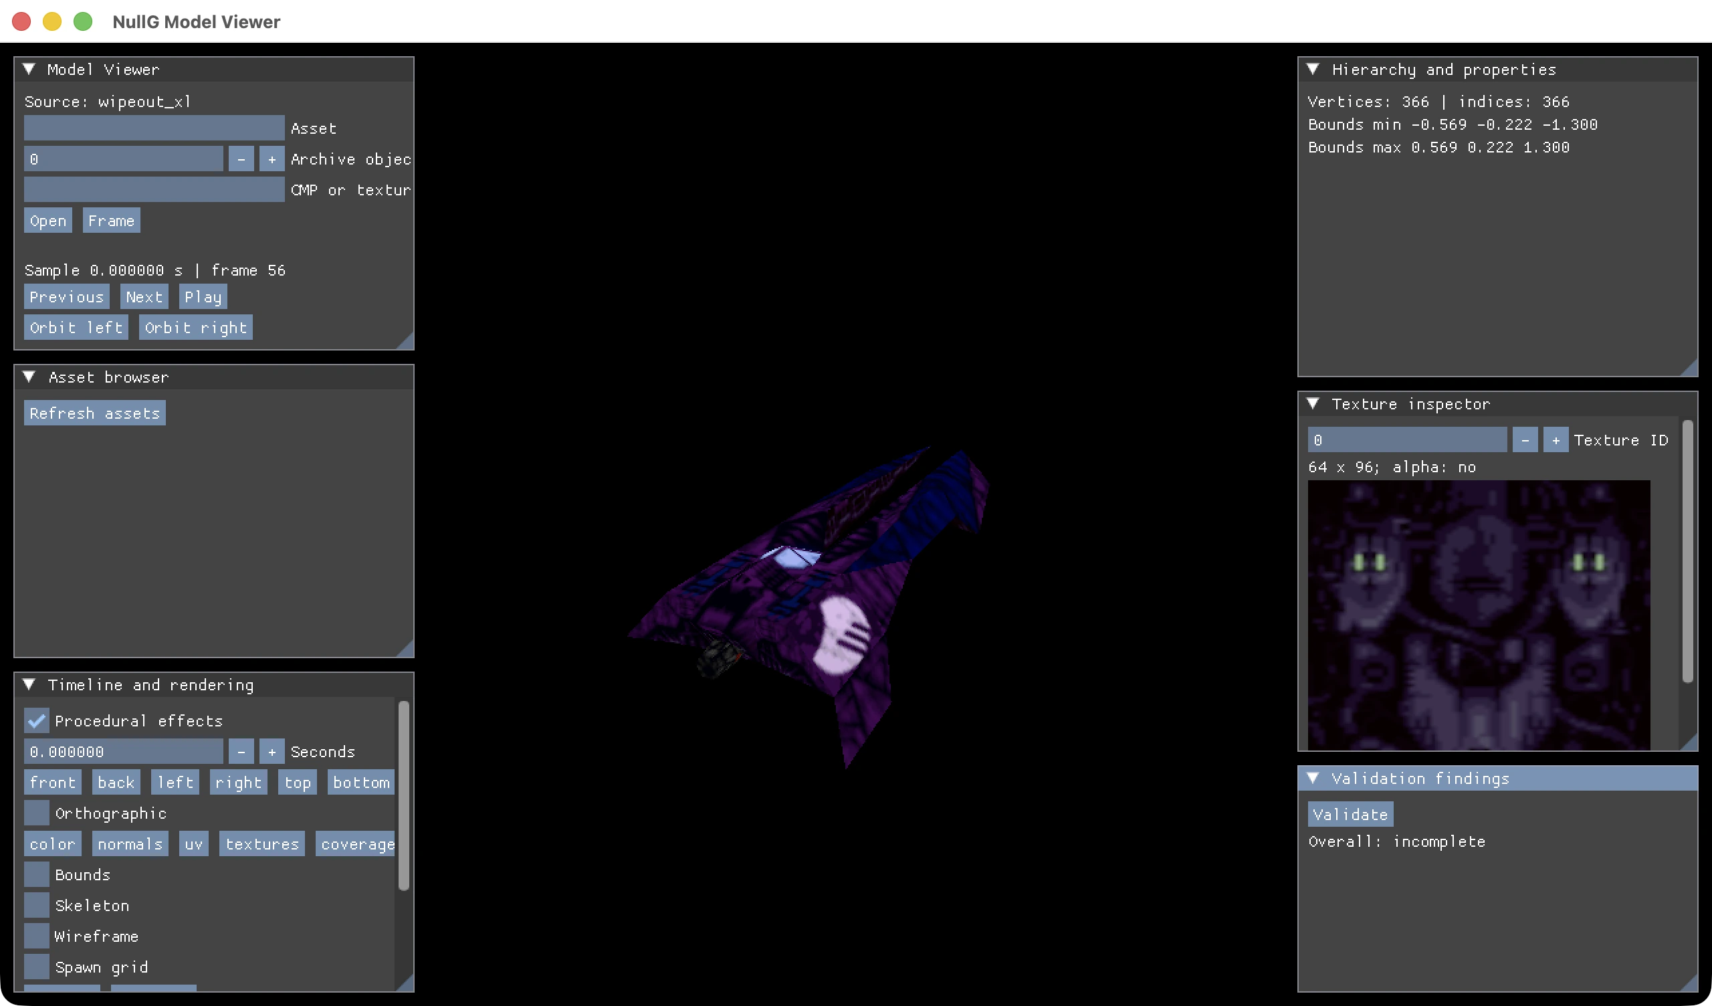This screenshot has width=1712, height=1006.
Task: Collapse the Hierarchy and properties panel
Action: pyautogui.click(x=1313, y=70)
